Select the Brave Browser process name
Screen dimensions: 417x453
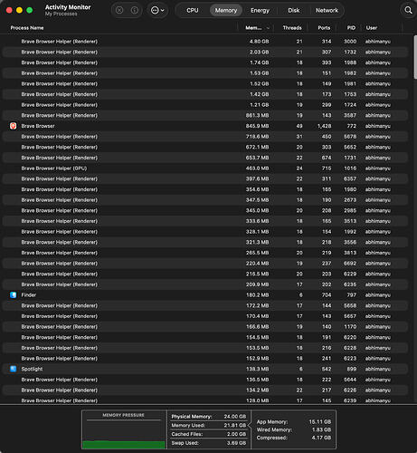tap(38, 126)
